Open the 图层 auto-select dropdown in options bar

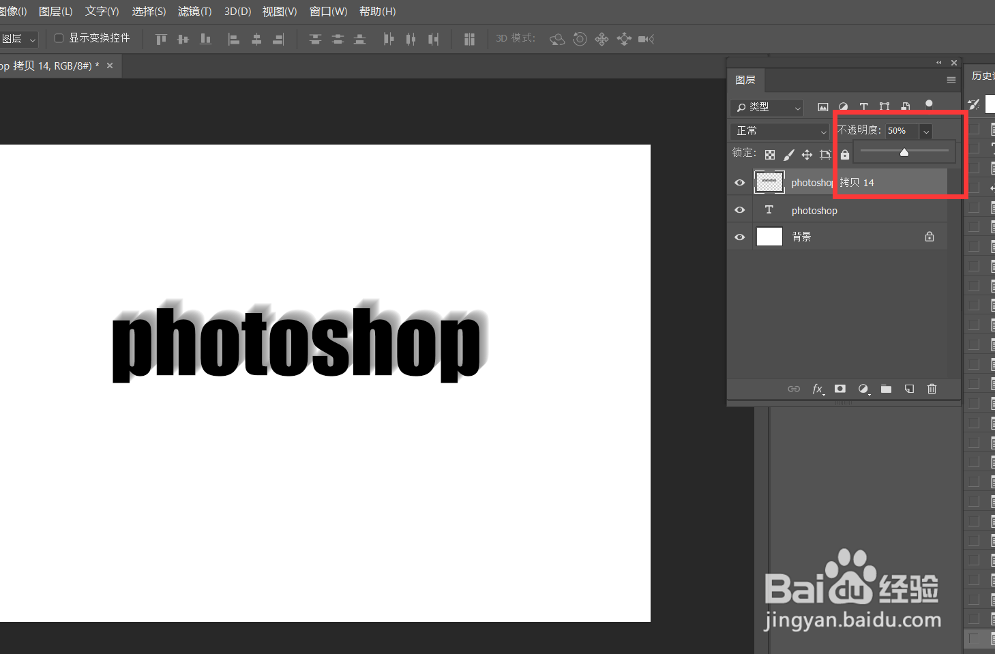(19, 39)
